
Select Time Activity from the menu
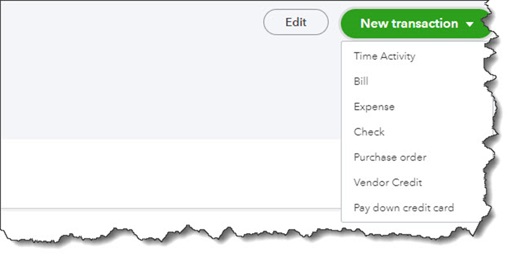(x=384, y=56)
